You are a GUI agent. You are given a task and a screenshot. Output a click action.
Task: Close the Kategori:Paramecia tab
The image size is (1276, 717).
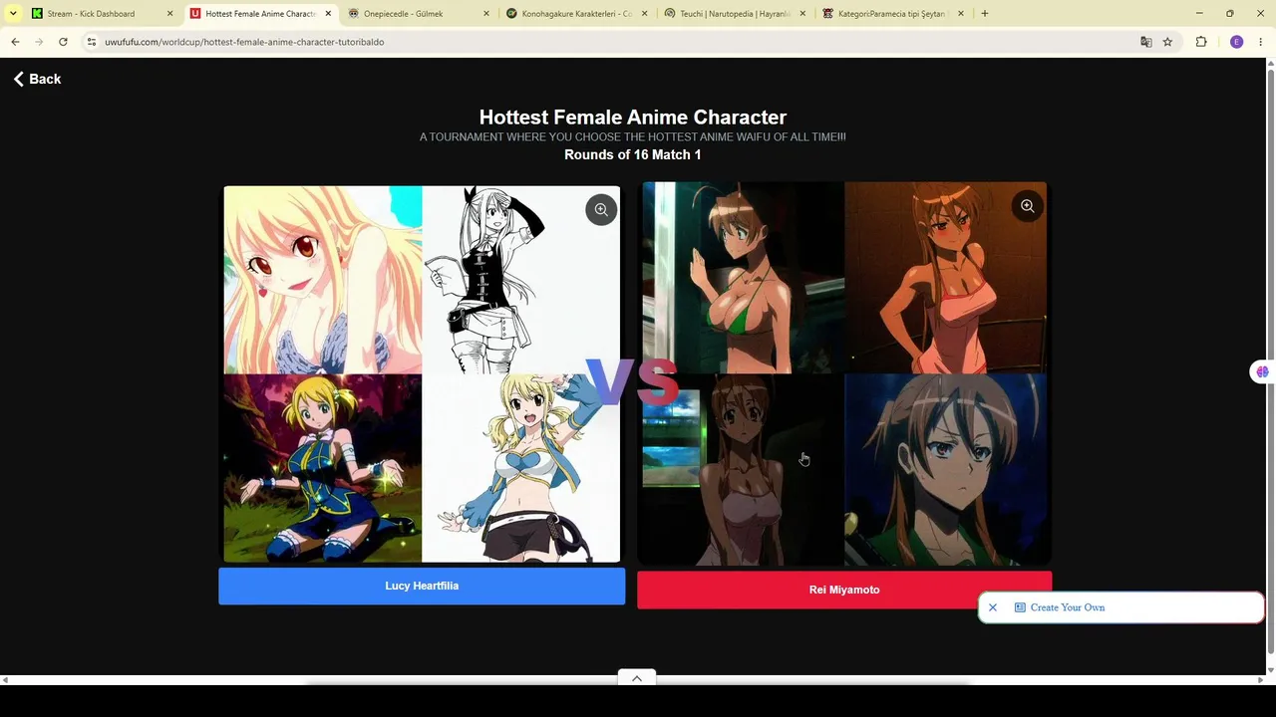tap(961, 14)
